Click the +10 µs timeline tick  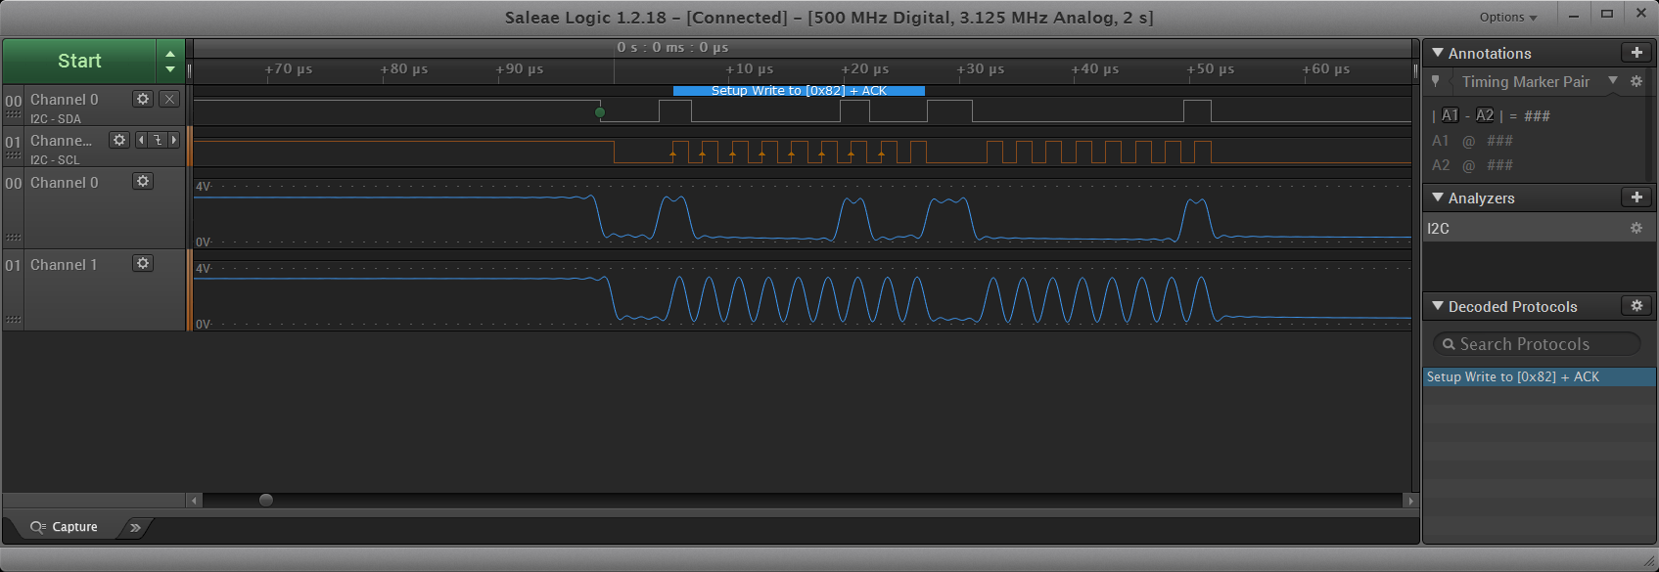750,69
